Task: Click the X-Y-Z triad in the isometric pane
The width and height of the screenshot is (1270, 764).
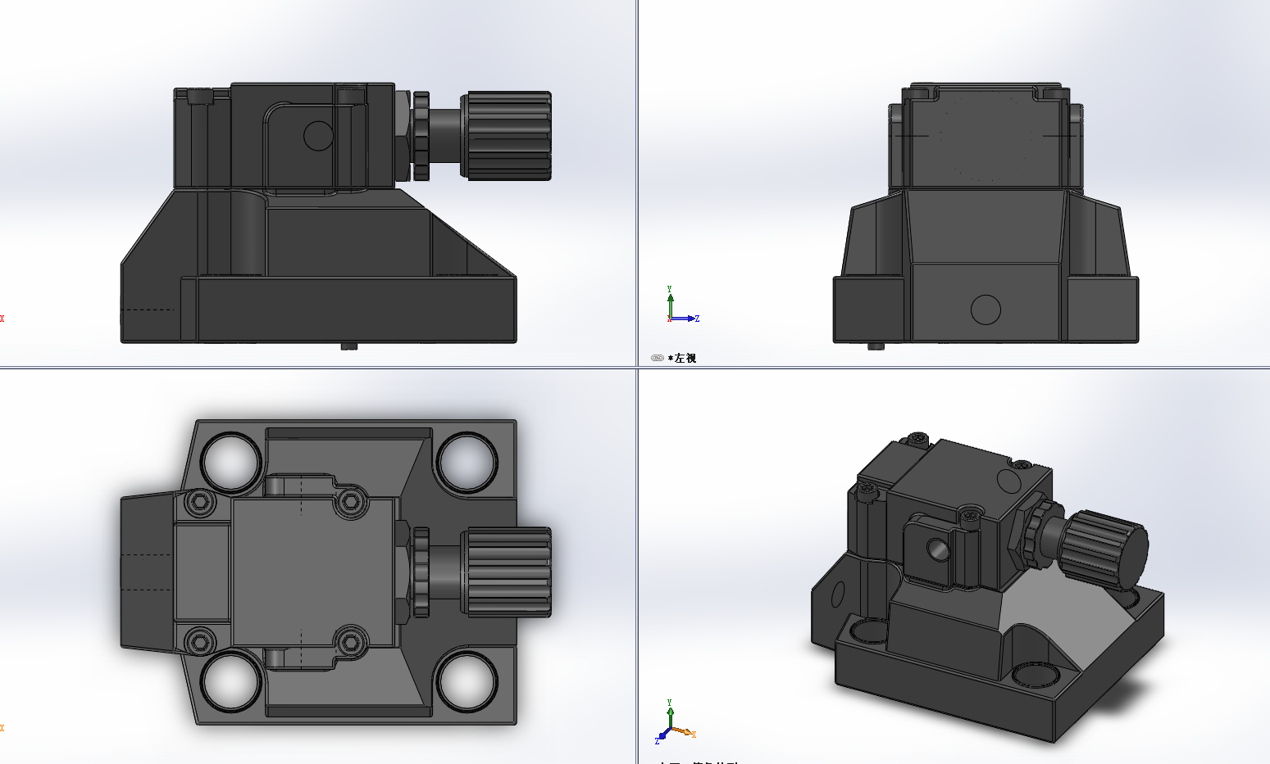Action: pos(676,721)
